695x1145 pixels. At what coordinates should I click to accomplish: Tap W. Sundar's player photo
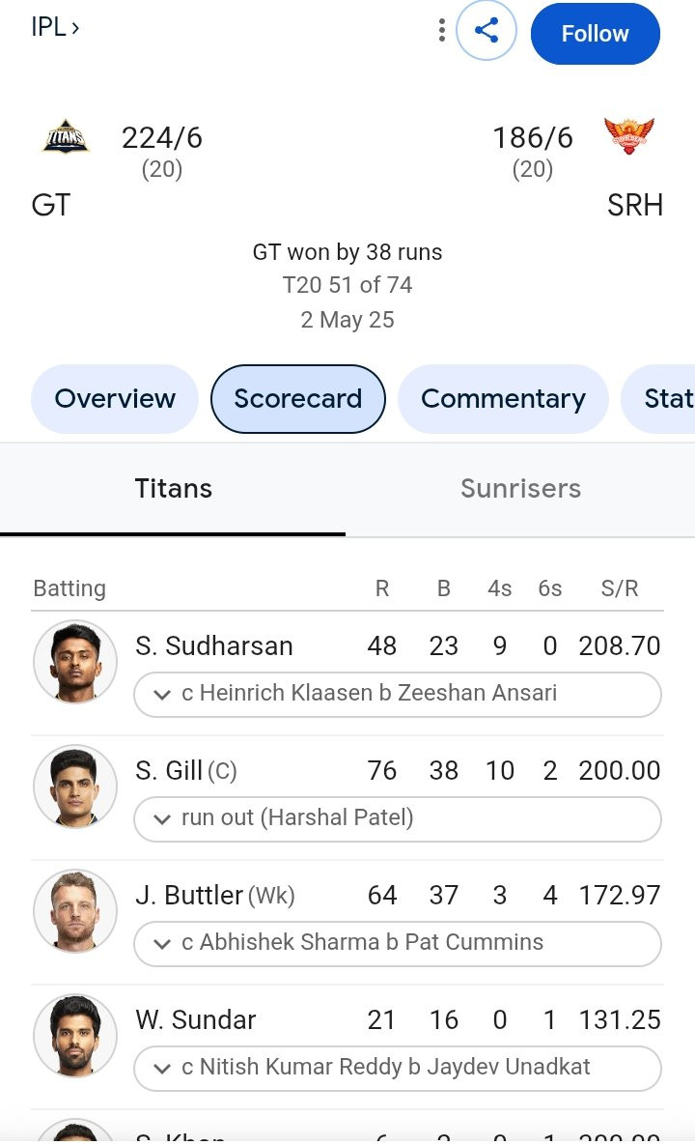coord(75,1037)
